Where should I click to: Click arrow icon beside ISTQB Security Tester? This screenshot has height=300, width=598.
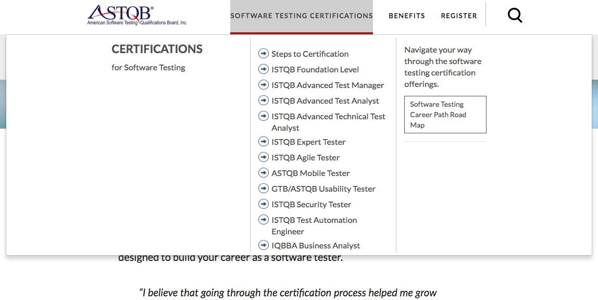pos(264,204)
